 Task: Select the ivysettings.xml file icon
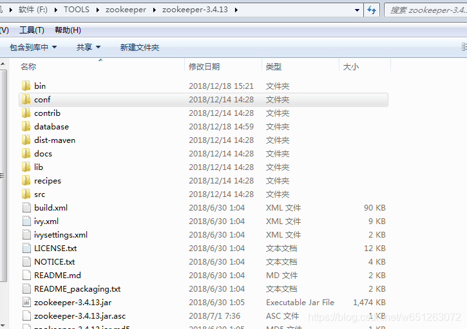coord(26,234)
